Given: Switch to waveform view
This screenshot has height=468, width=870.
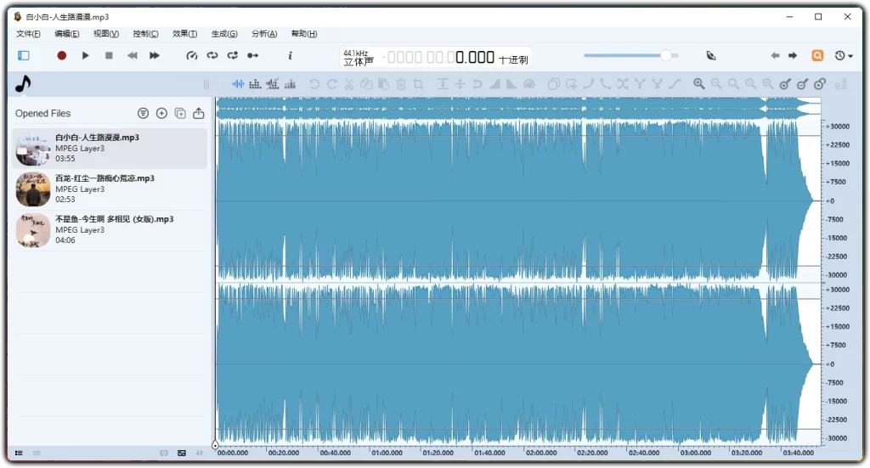Looking at the screenshot, I should pyautogui.click(x=238, y=84).
